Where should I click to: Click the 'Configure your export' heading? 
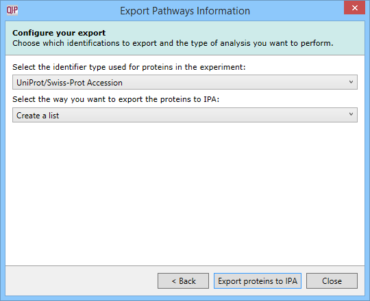pyautogui.click(x=59, y=33)
